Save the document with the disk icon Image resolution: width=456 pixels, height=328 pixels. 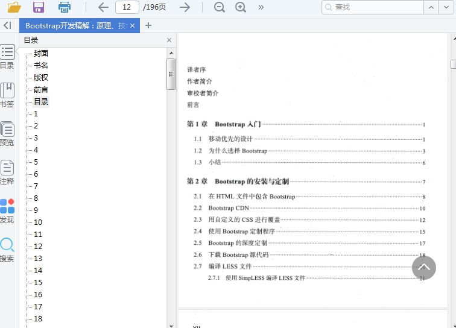coord(39,7)
